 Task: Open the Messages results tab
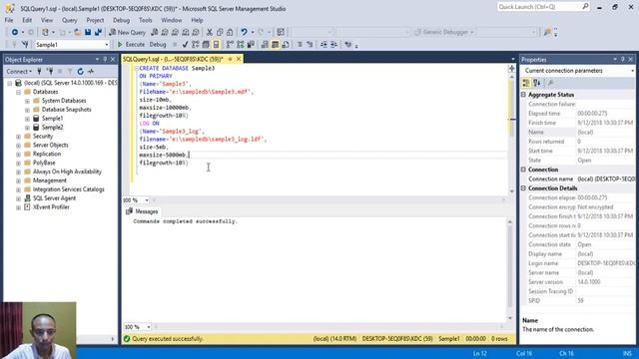pos(142,211)
